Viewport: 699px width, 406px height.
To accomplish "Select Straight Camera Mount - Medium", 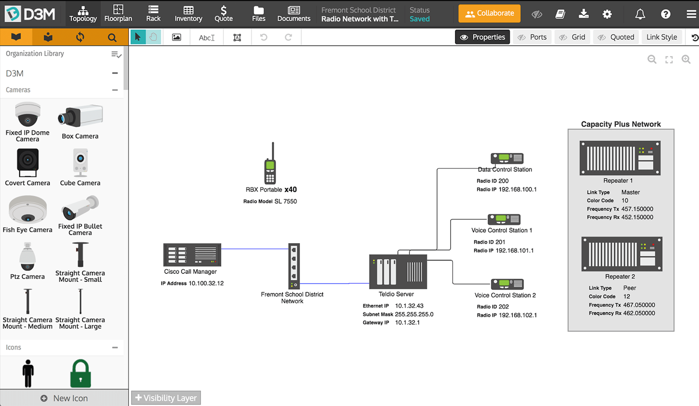I will tap(27, 309).
